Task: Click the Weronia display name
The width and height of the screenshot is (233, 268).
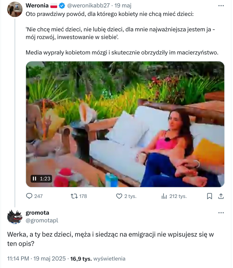Action: [37, 5]
